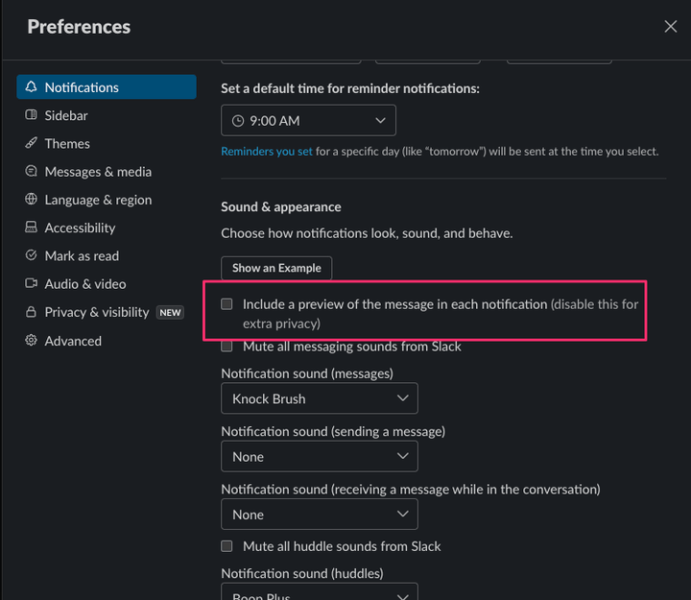Enable message preview in each notification

click(x=227, y=304)
